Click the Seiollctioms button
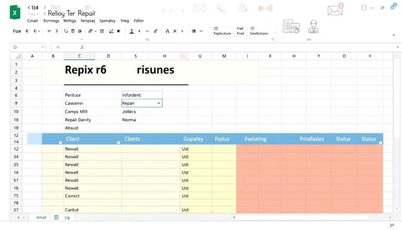Image resolution: width=402 pixels, height=230 pixels. [259, 31]
